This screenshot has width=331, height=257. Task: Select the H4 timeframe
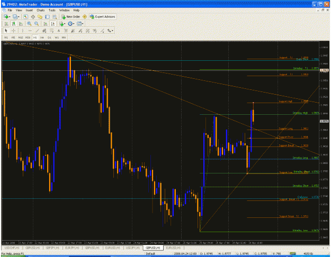(x=42, y=38)
